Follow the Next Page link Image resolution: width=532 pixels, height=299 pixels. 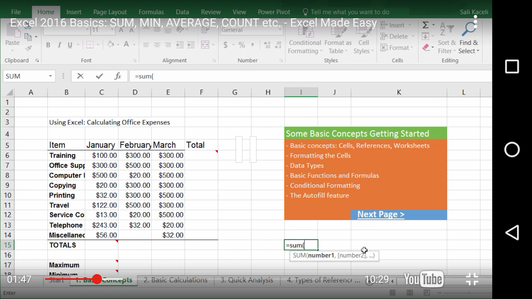[380, 215]
